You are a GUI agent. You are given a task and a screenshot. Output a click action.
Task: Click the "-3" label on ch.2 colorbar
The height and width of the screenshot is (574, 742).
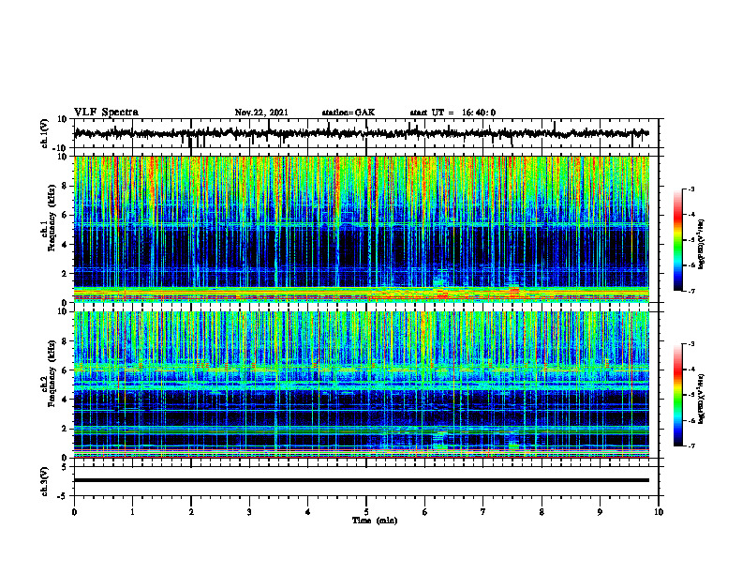[x=690, y=344]
